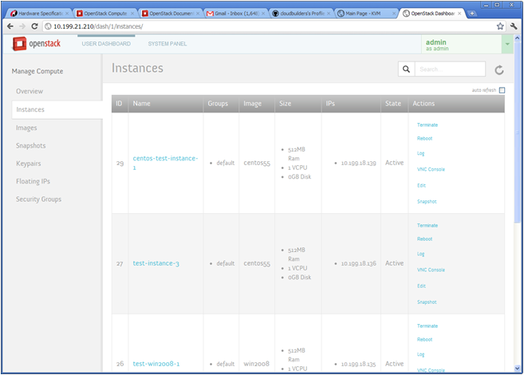Screen dimensions: 524x375
Task: View Log for centos-test-instance-1
Action: coord(420,153)
